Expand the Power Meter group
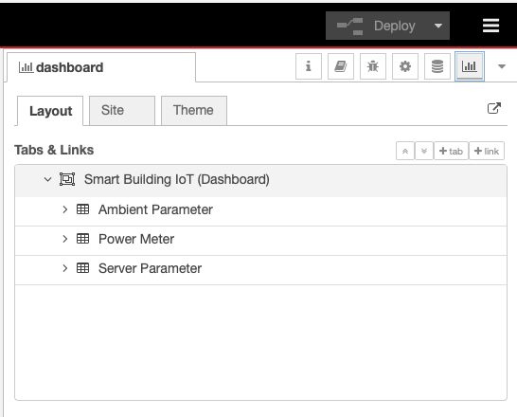 click(x=65, y=239)
